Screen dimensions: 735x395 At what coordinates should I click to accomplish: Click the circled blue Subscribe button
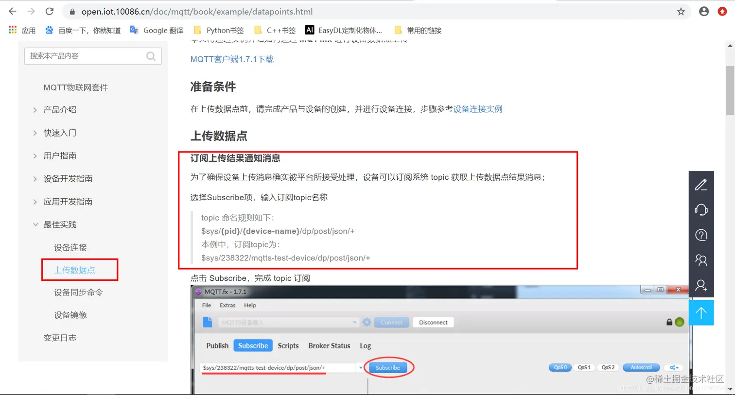pyautogui.click(x=388, y=368)
